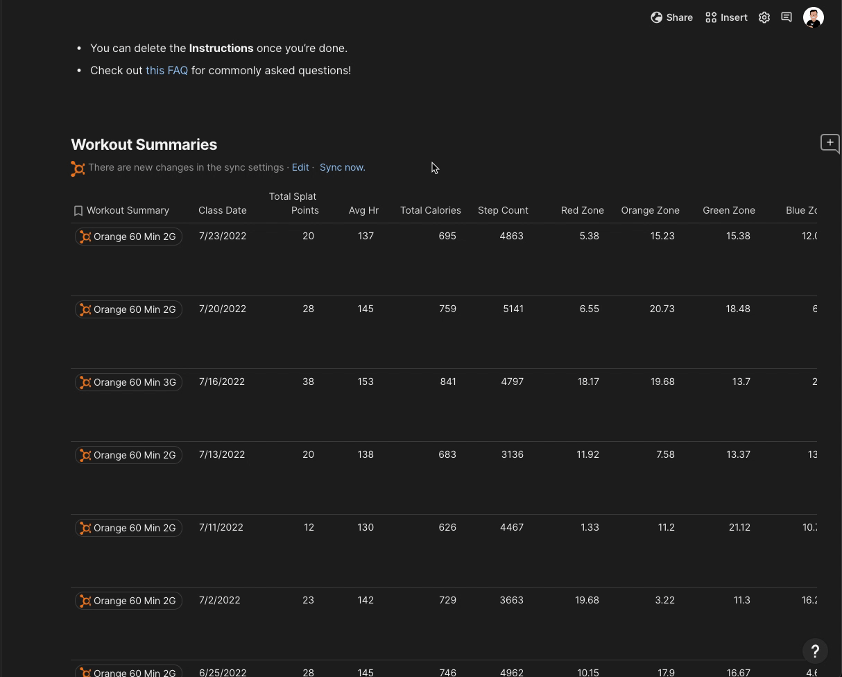Select the Red Zone cell 5.38

click(x=589, y=236)
